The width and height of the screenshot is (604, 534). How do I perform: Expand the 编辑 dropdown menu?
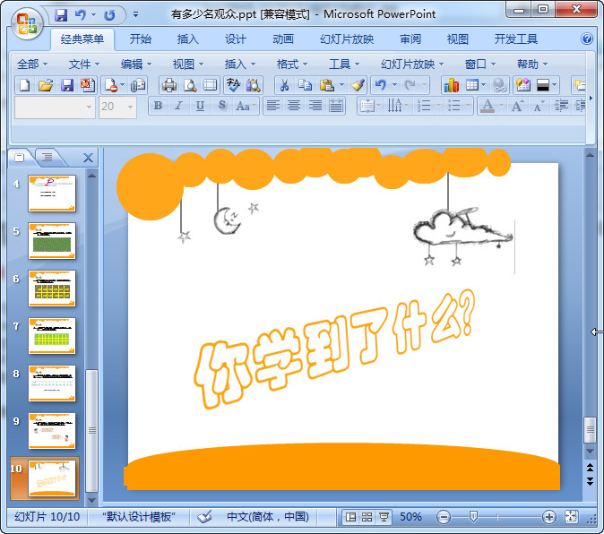coord(136,64)
